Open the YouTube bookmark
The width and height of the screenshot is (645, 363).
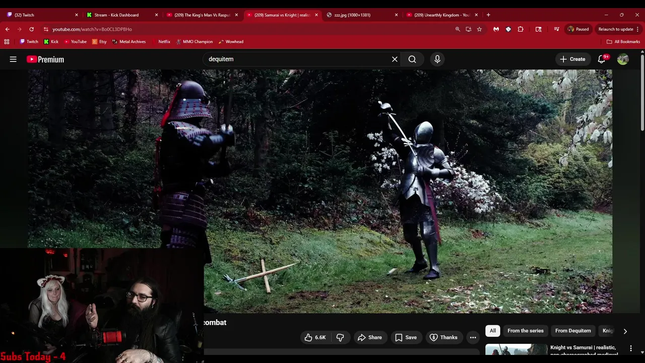click(75, 42)
